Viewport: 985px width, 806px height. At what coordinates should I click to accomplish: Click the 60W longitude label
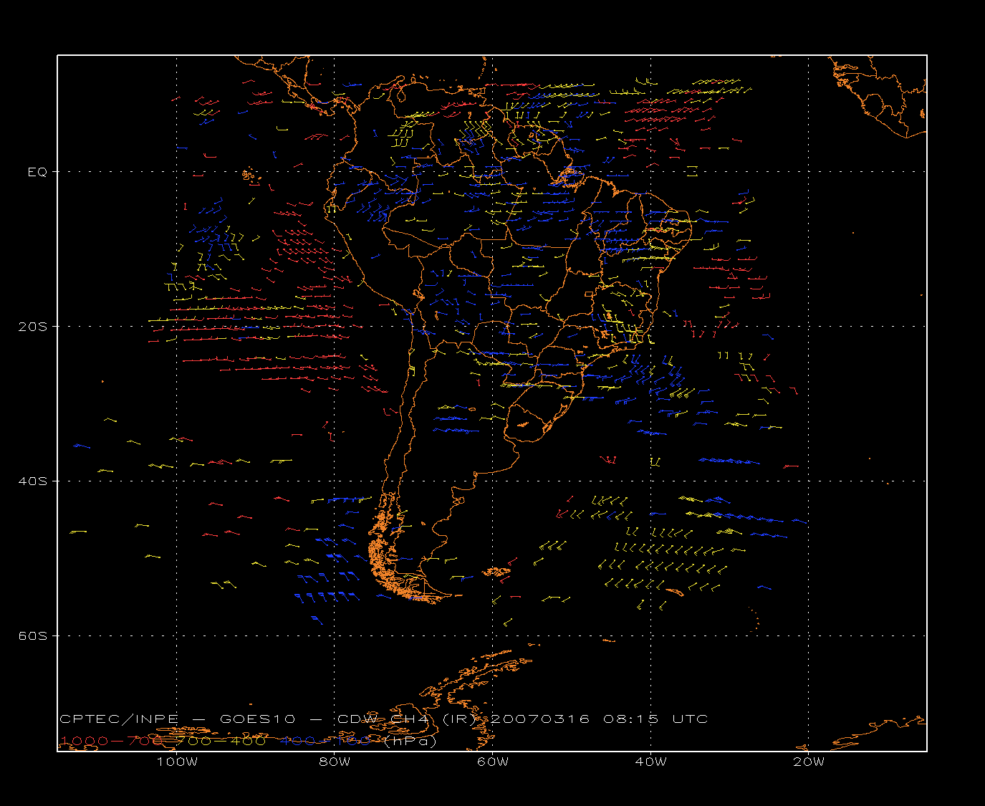[493, 762]
